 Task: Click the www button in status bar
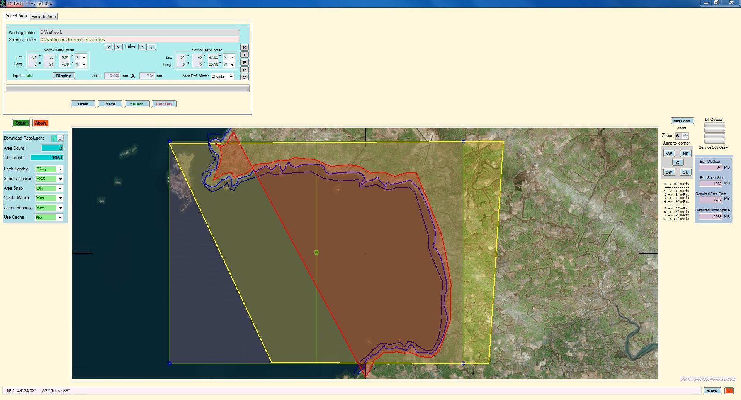tap(712, 391)
